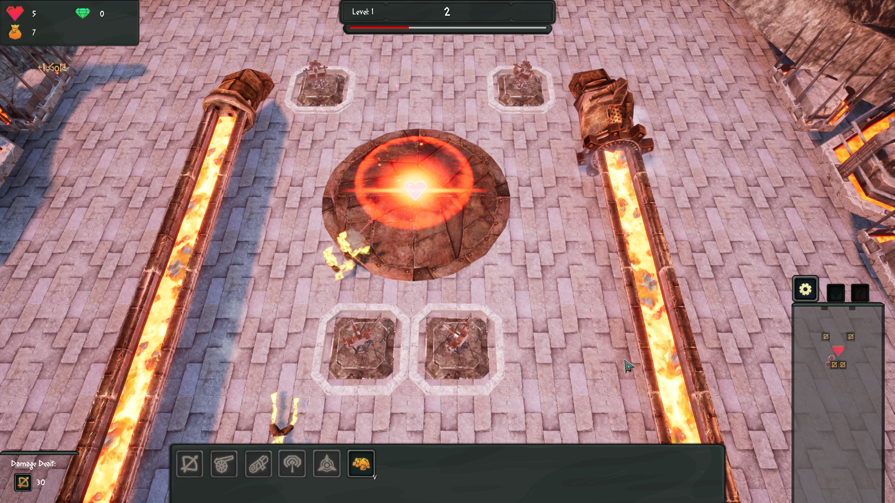Click the gold bag resource icon
The width and height of the screenshot is (895, 503).
click(16, 33)
